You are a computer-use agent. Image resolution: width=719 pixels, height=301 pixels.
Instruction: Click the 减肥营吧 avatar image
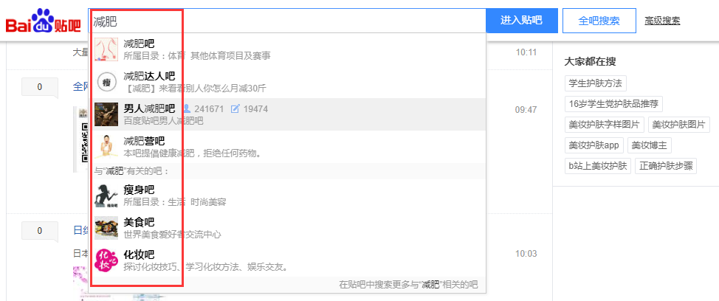click(106, 147)
